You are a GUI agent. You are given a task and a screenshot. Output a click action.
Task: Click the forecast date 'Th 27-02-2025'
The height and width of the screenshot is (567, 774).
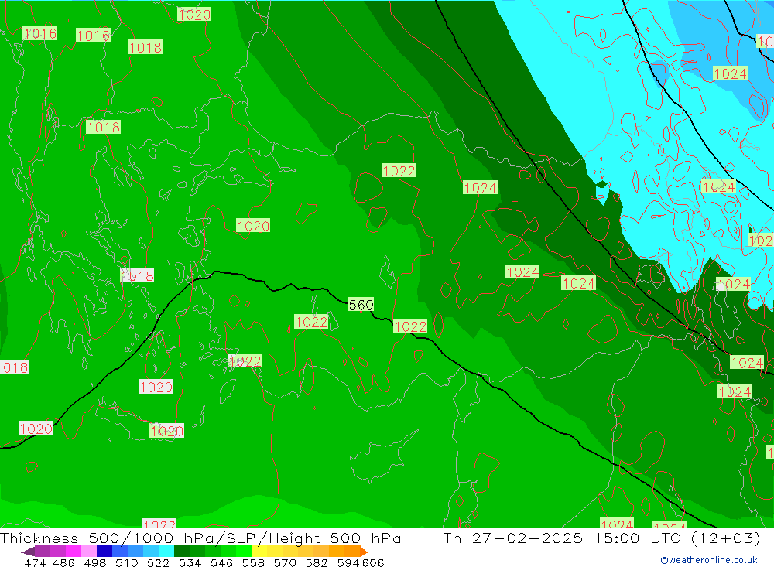(x=513, y=538)
